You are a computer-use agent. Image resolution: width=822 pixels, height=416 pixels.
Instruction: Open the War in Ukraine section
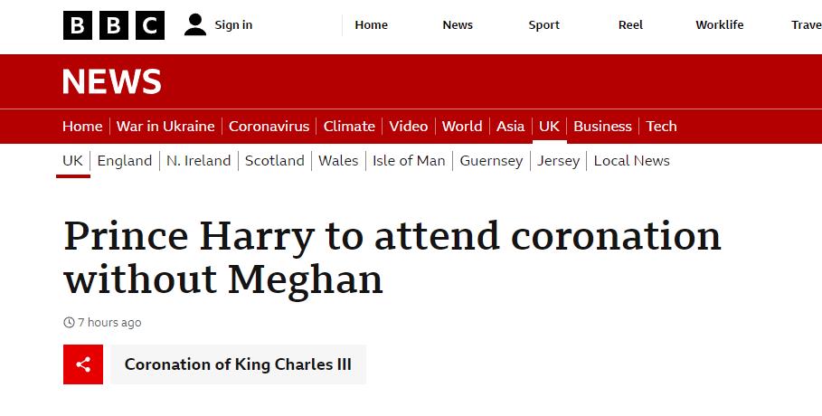(x=165, y=127)
